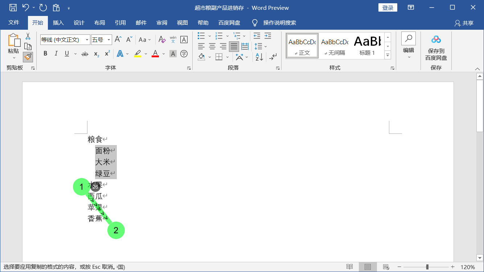Increase indent of the paragraph

pyautogui.click(x=268, y=36)
